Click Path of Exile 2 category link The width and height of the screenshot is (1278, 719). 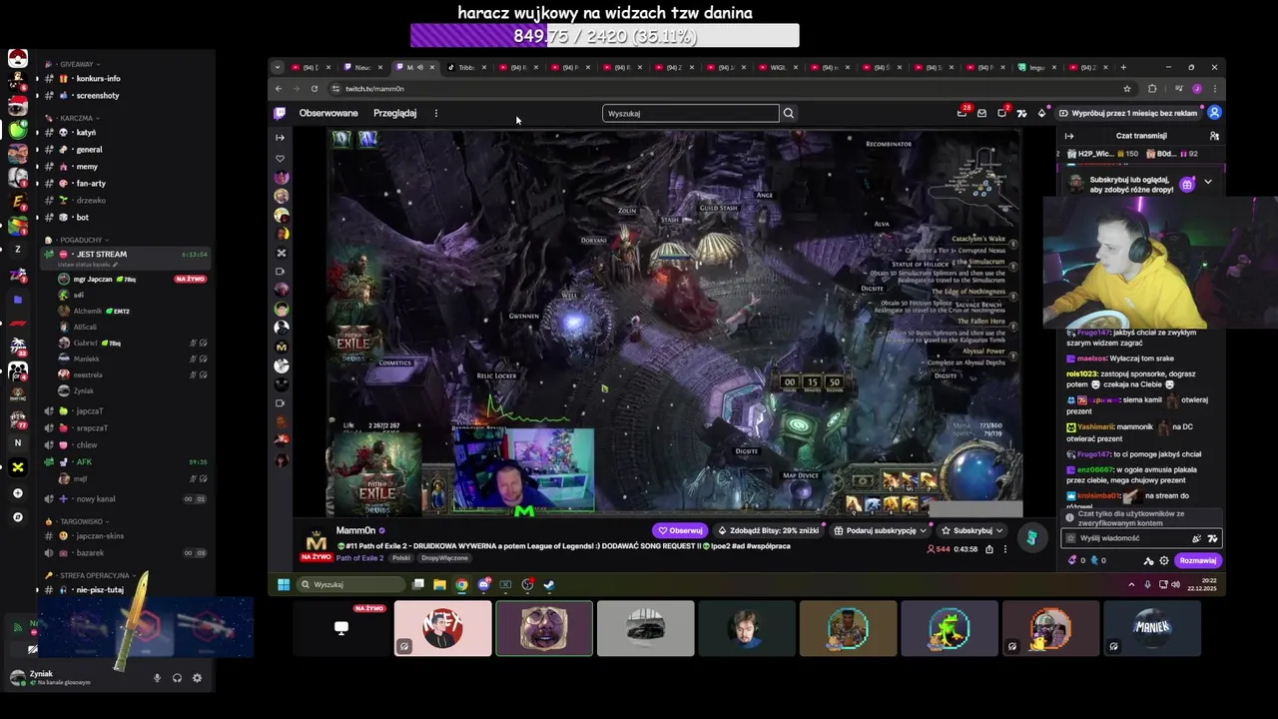pyautogui.click(x=359, y=558)
